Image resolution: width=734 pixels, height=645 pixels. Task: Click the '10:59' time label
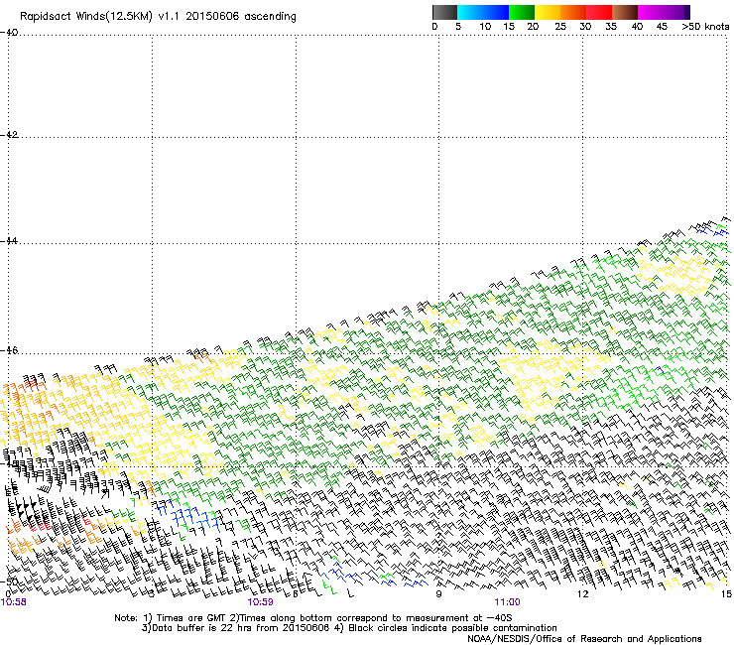(260, 602)
